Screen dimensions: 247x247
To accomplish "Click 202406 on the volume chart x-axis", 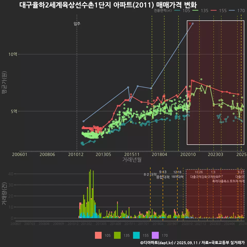I will click(229, 224).
